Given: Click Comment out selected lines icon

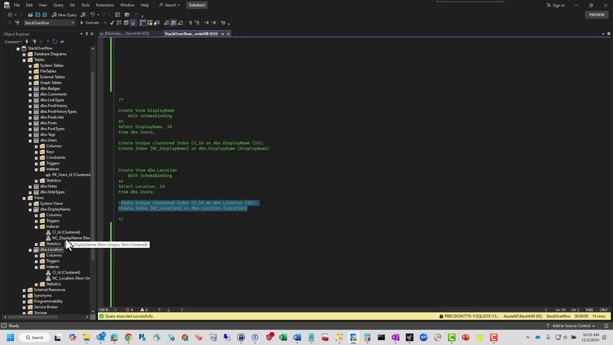Looking at the screenshot, I should click(190, 23).
